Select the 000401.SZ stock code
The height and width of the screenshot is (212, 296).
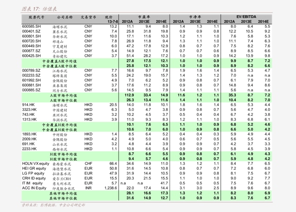click(x=31, y=31)
